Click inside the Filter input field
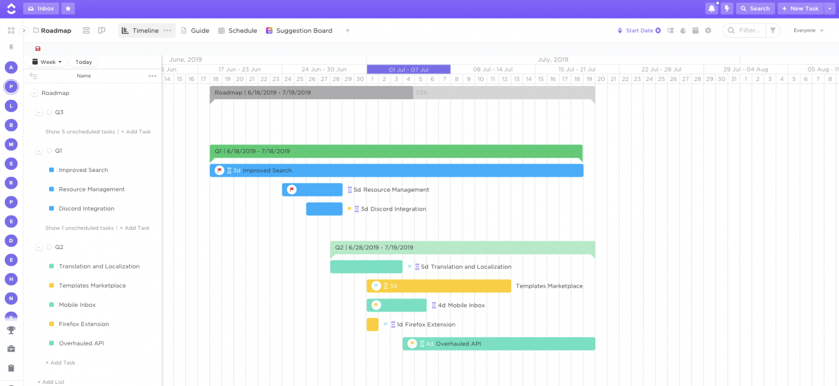839x386 pixels. tap(749, 31)
